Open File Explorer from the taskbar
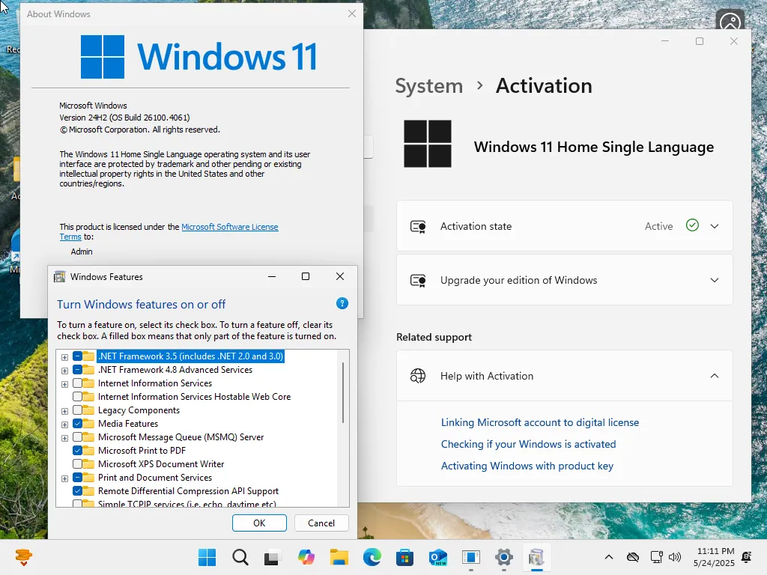The image size is (767, 575). point(339,557)
